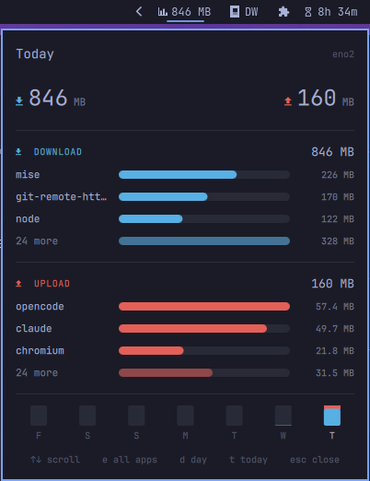Screen dimensions: 370x481
Task: Click the DOWNLOAD section download icon
Action: (18, 152)
